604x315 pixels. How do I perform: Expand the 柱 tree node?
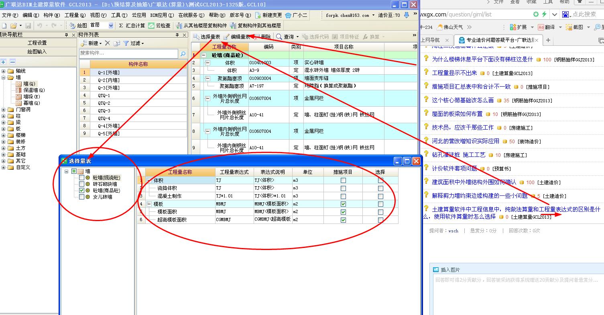coord(4,116)
